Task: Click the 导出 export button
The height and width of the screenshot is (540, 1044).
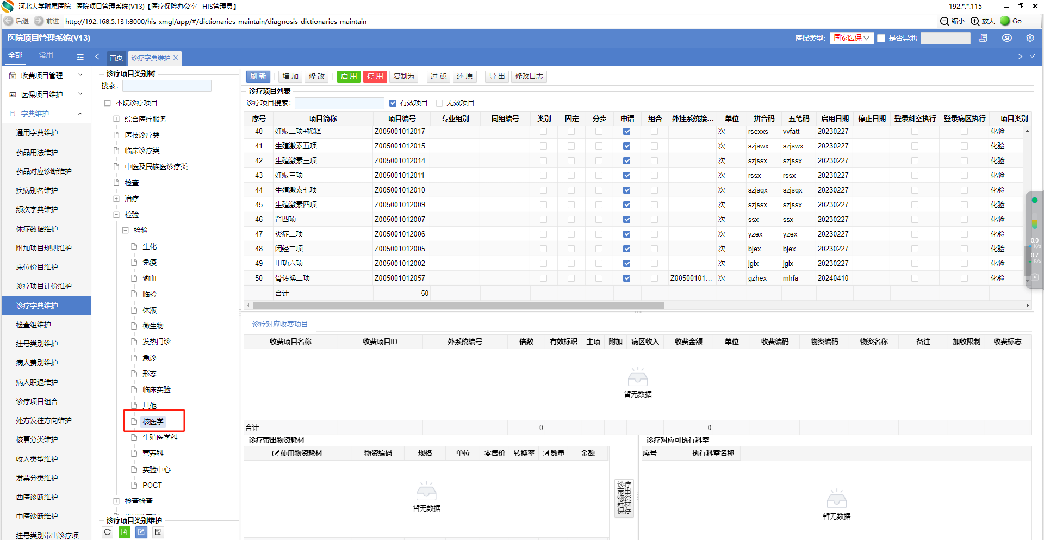Action: click(x=496, y=76)
